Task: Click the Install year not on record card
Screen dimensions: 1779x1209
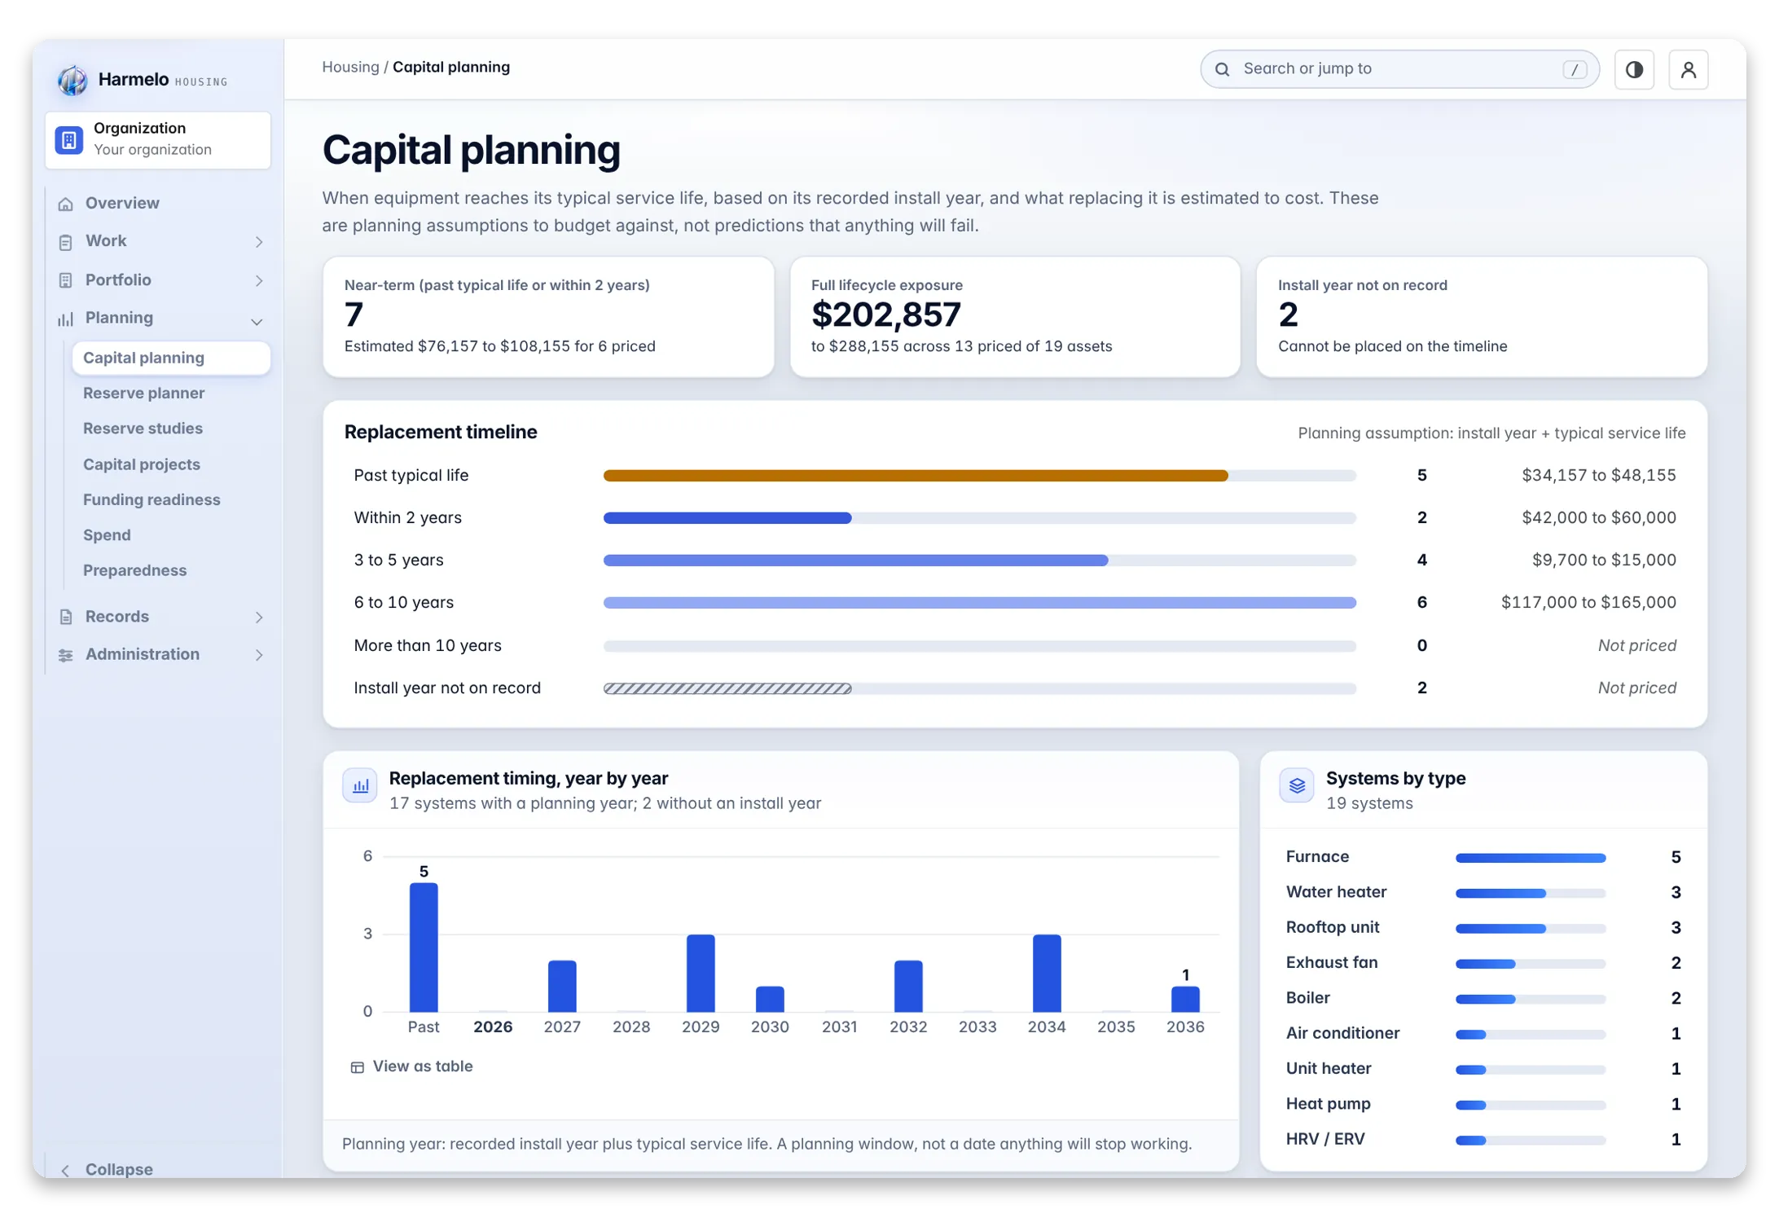Action: tap(1482, 317)
